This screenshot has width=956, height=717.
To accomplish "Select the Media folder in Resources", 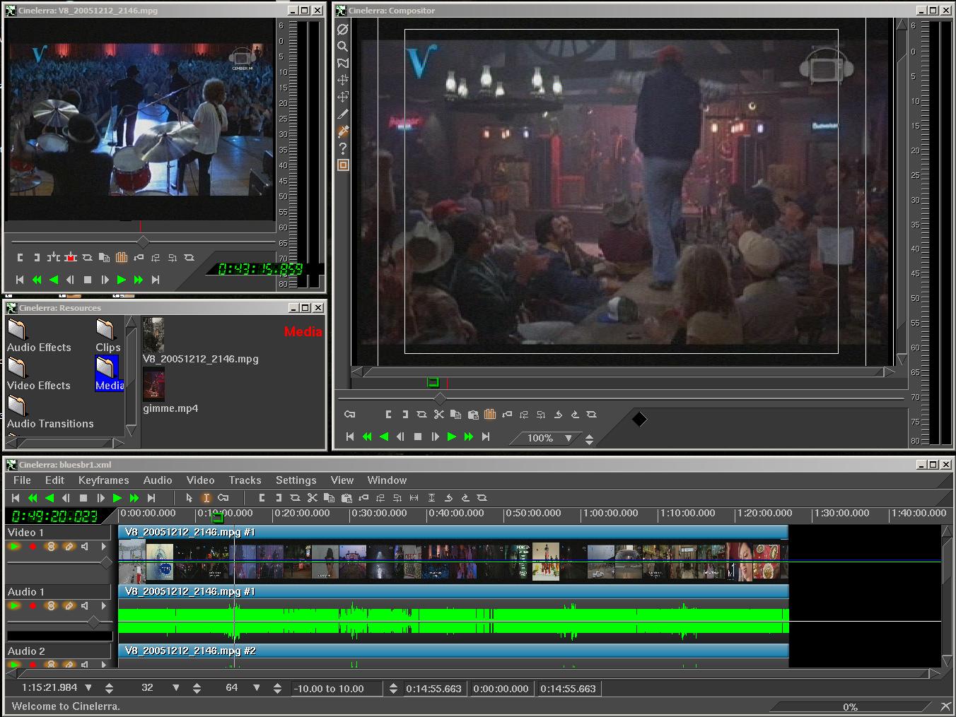I will click(109, 374).
